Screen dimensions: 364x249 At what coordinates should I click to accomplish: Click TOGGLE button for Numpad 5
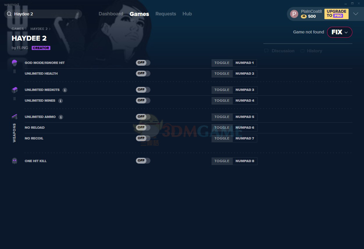(x=222, y=117)
